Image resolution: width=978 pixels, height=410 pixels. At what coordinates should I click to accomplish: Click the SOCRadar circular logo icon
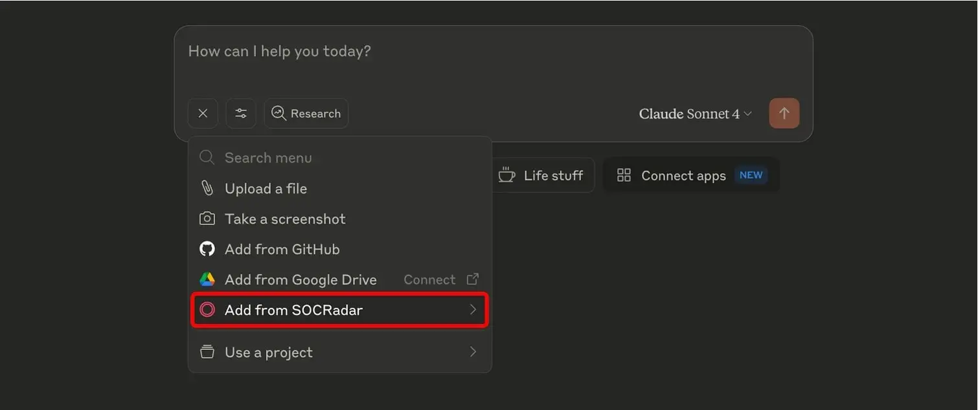(x=207, y=310)
